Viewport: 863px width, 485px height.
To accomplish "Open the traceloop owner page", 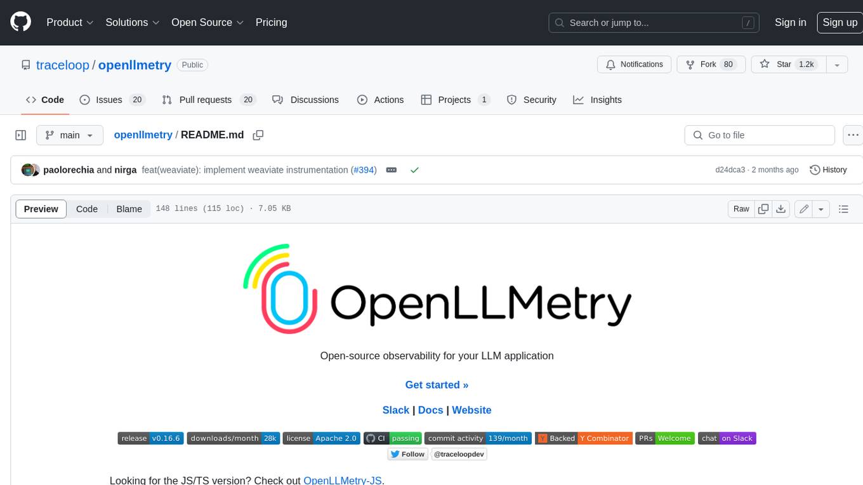I will tap(63, 65).
